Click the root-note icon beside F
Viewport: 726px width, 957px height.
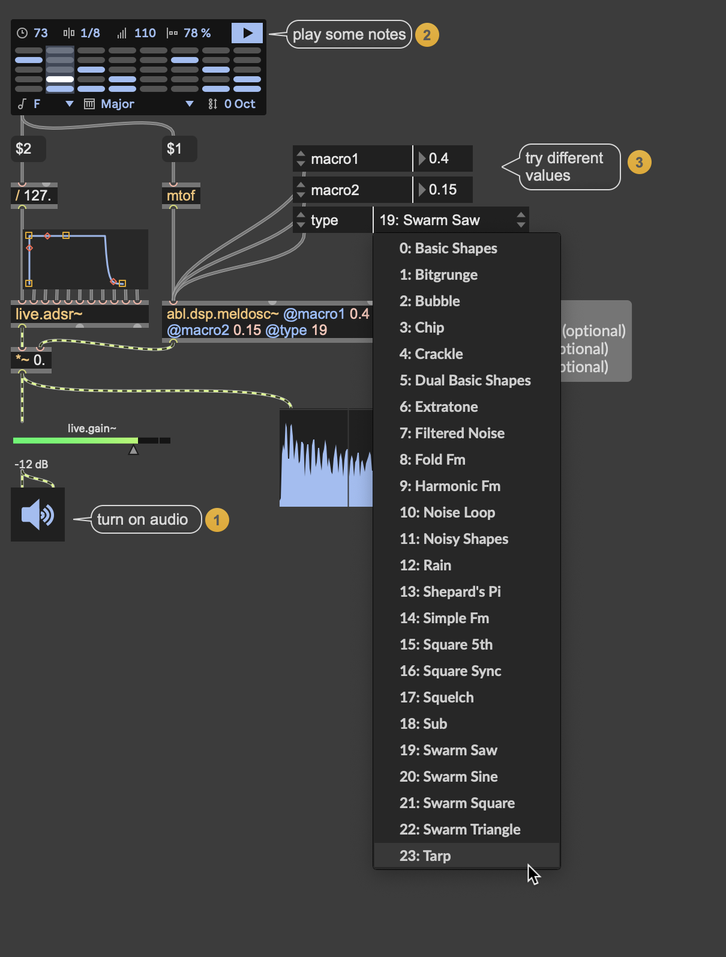tap(22, 104)
